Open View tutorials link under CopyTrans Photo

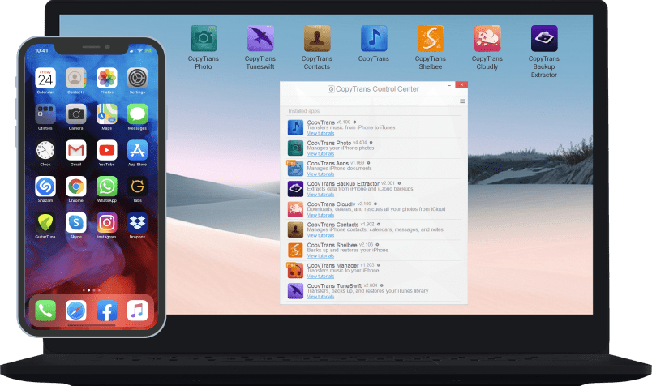[x=320, y=153]
